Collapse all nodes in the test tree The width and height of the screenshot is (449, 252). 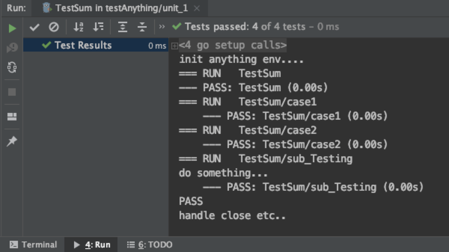(142, 27)
